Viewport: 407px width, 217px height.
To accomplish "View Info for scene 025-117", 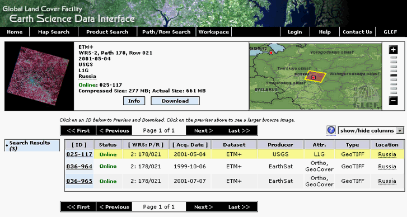I will (x=134, y=101).
